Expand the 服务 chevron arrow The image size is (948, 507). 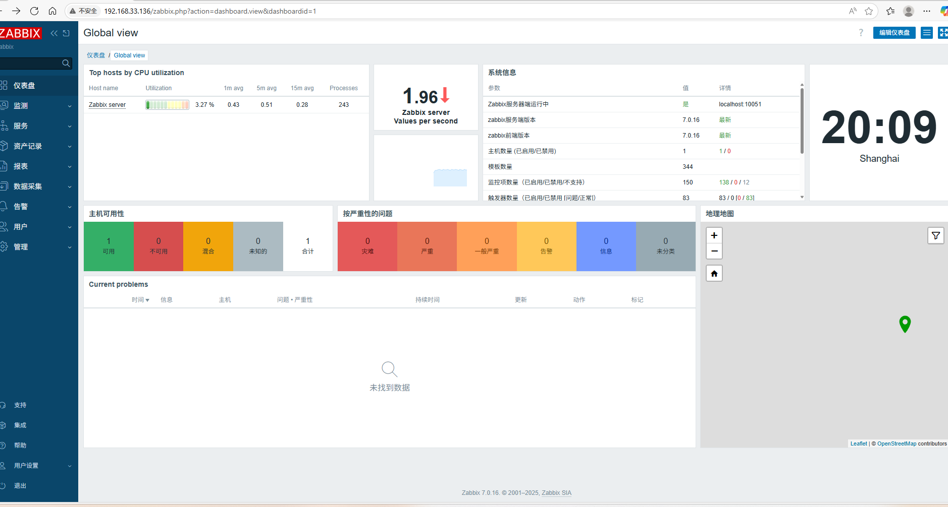(x=70, y=126)
